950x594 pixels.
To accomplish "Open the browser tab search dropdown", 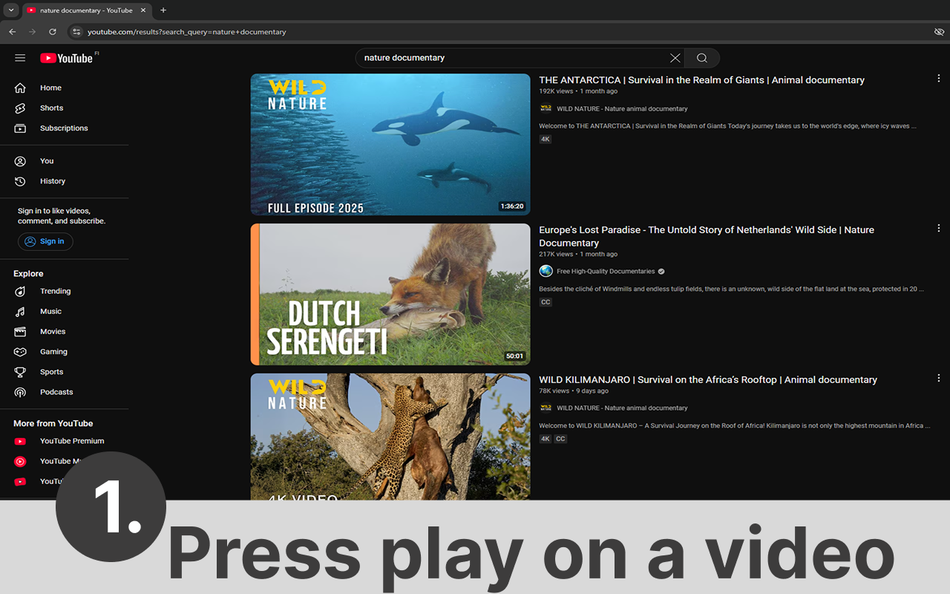I will [x=10, y=10].
